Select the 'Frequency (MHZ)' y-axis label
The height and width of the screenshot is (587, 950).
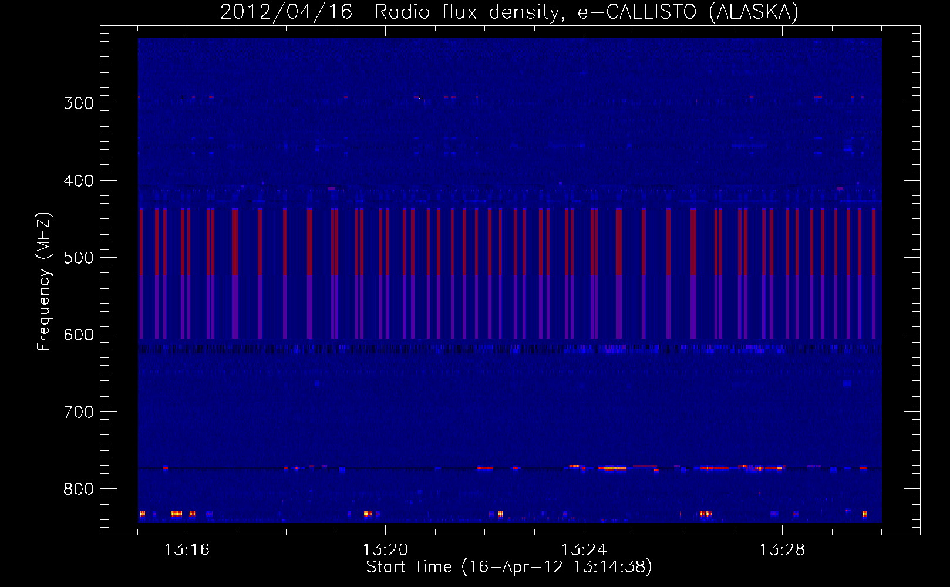(x=44, y=282)
